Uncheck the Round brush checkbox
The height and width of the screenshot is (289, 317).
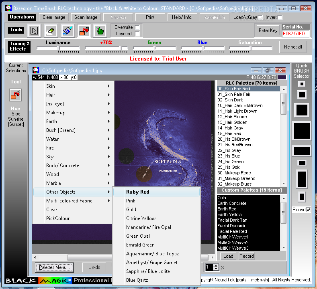(x=308, y=210)
